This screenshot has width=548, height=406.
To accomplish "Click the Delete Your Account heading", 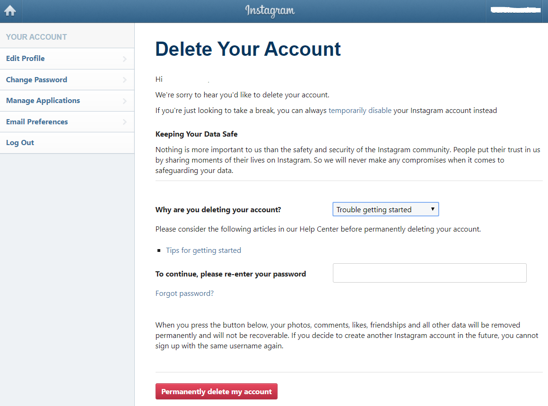I will tap(248, 49).
